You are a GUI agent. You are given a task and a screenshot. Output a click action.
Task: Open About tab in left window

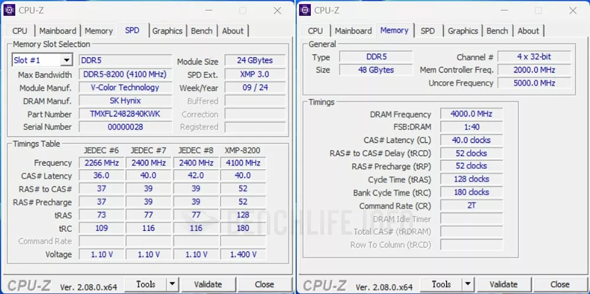coord(233,31)
